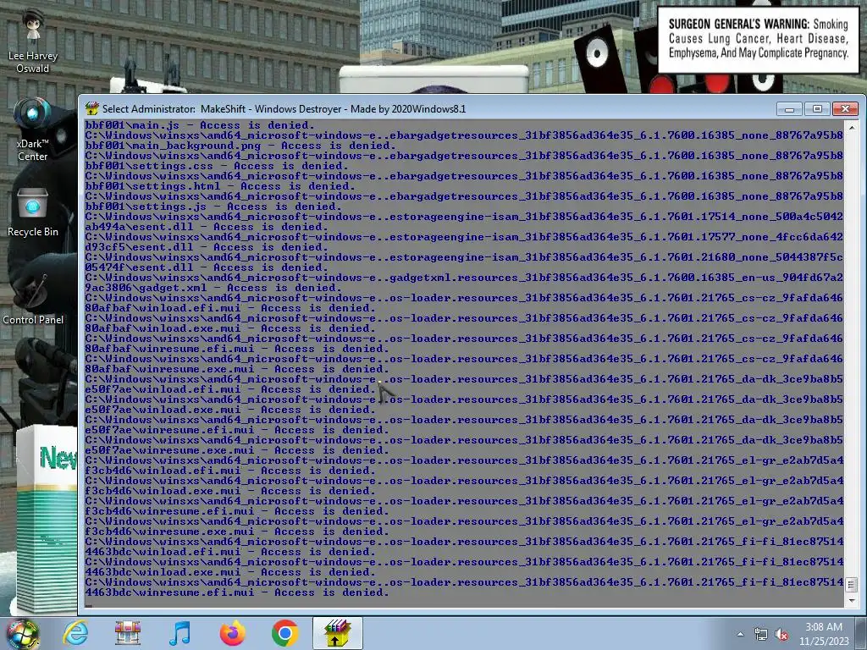The image size is (867, 650).
Task: Click the 'e50f7ae\winresume.exe.mui' console line
Action: [x=237, y=450]
